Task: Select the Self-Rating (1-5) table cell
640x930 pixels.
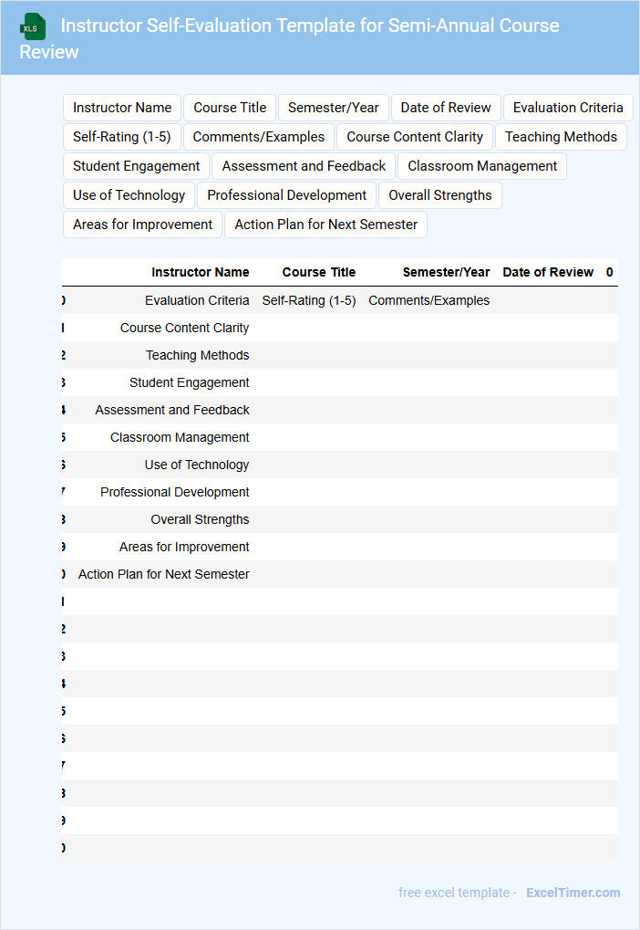Action: point(309,300)
